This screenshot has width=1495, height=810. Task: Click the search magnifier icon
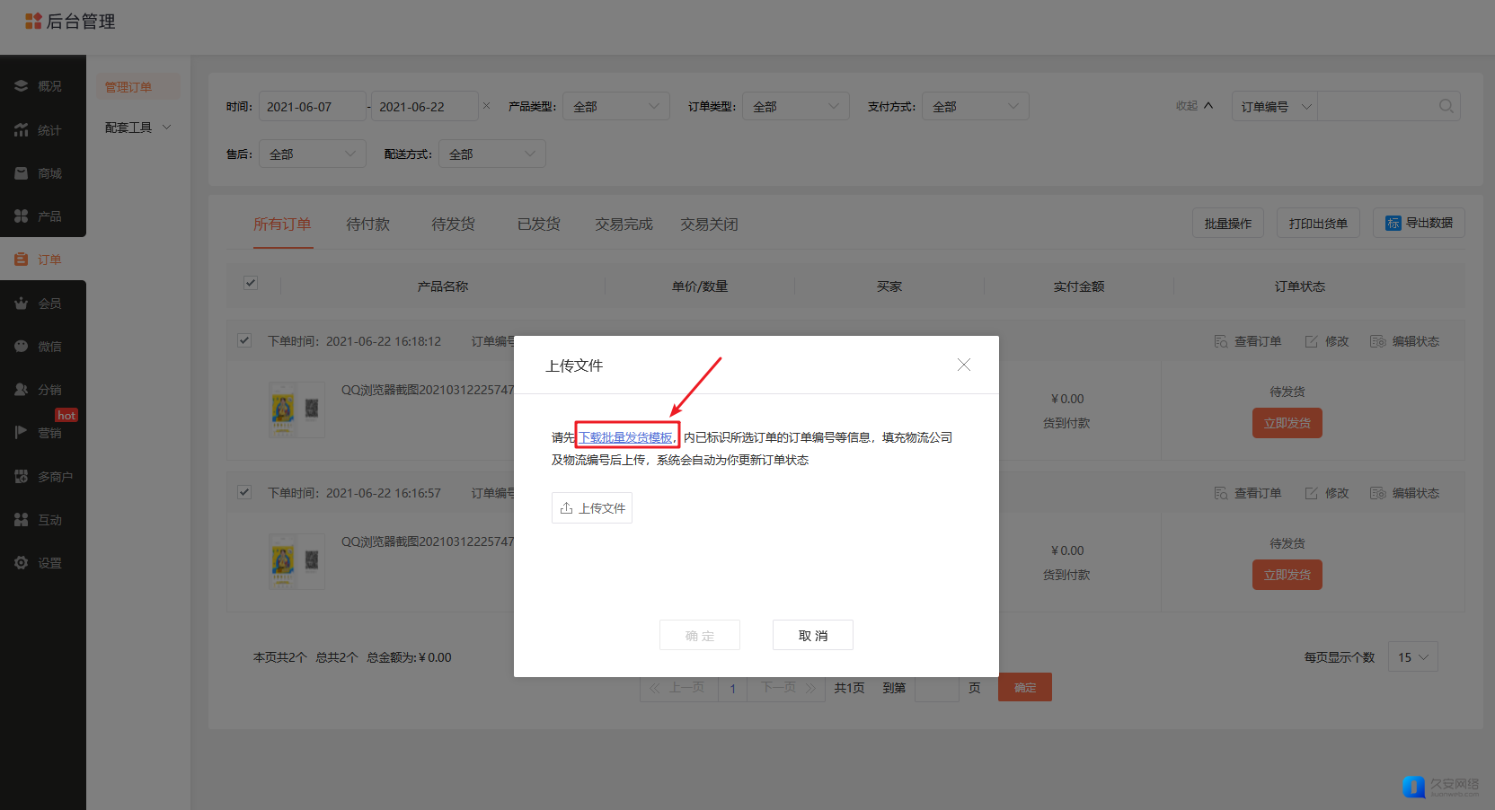click(1446, 106)
